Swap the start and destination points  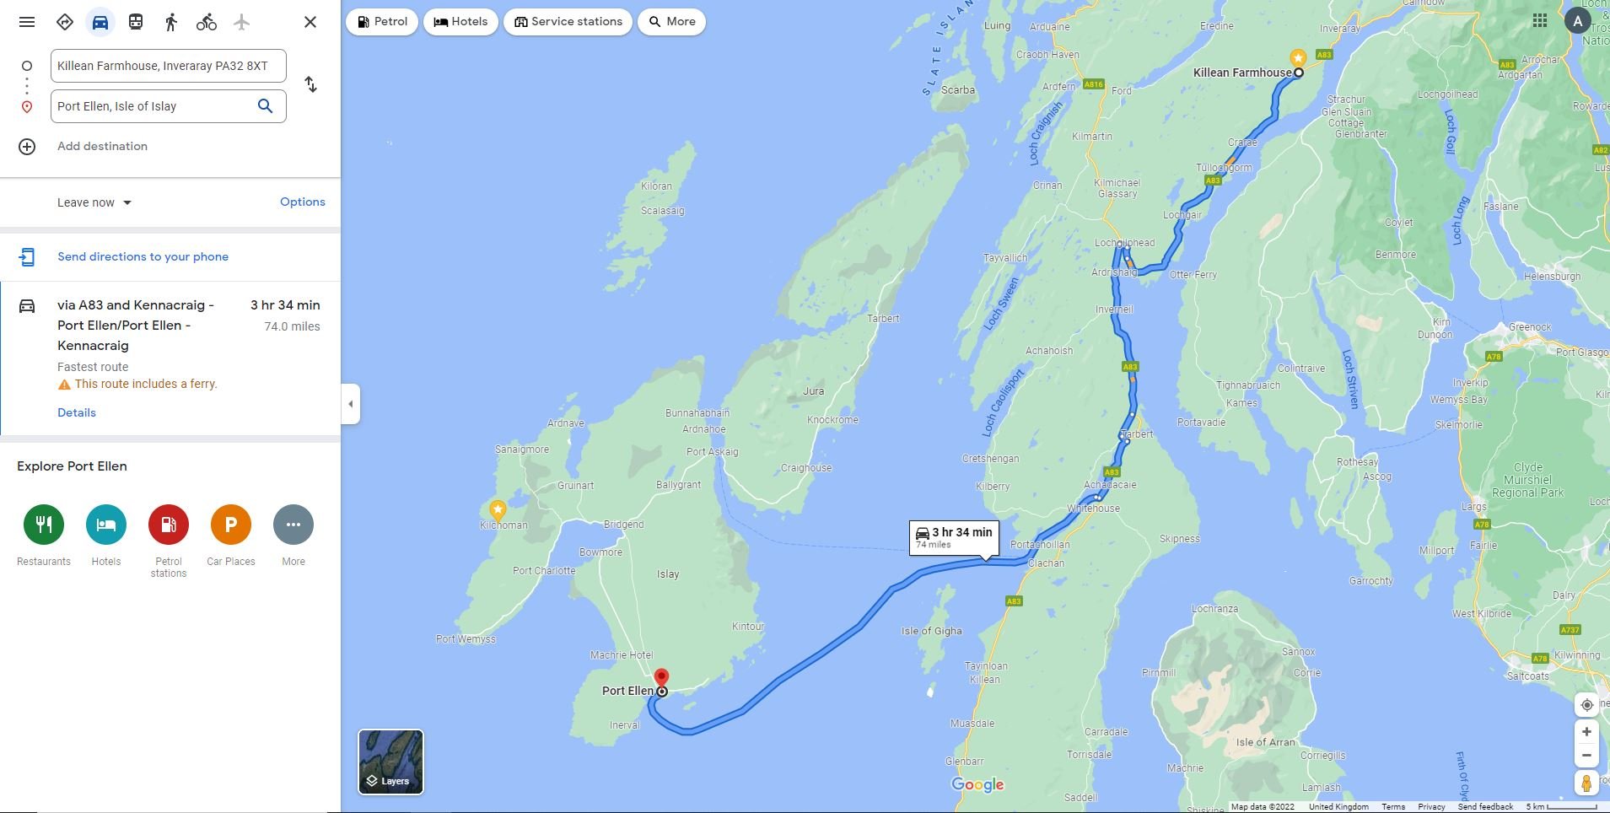(310, 84)
